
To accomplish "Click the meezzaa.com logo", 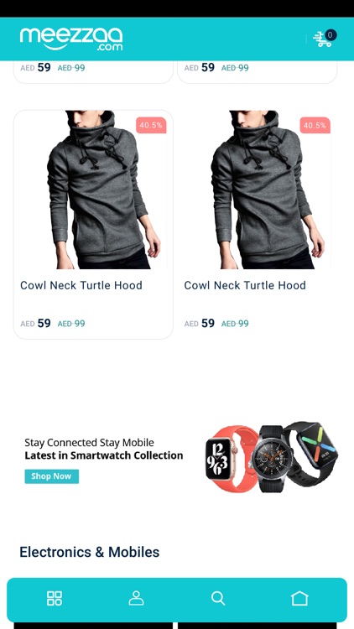I will (x=71, y=39).
